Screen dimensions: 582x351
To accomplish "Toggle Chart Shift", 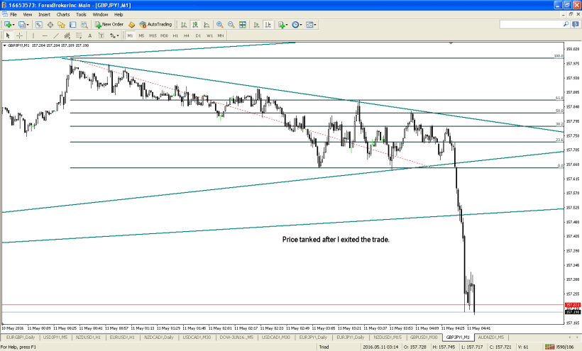I will click(268, 24).
